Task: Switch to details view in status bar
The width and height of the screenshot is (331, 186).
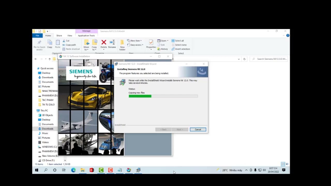Action: [283, 164]
